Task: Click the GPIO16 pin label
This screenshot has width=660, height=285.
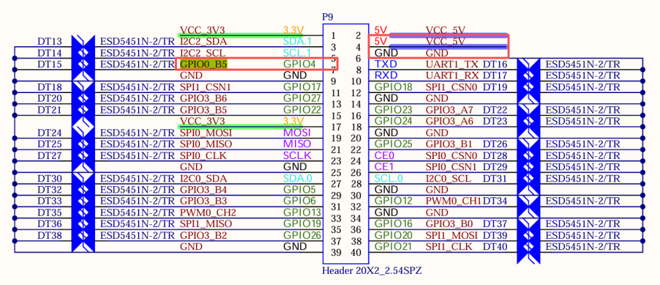Action: pyautogui.click(x=393, y=224)
